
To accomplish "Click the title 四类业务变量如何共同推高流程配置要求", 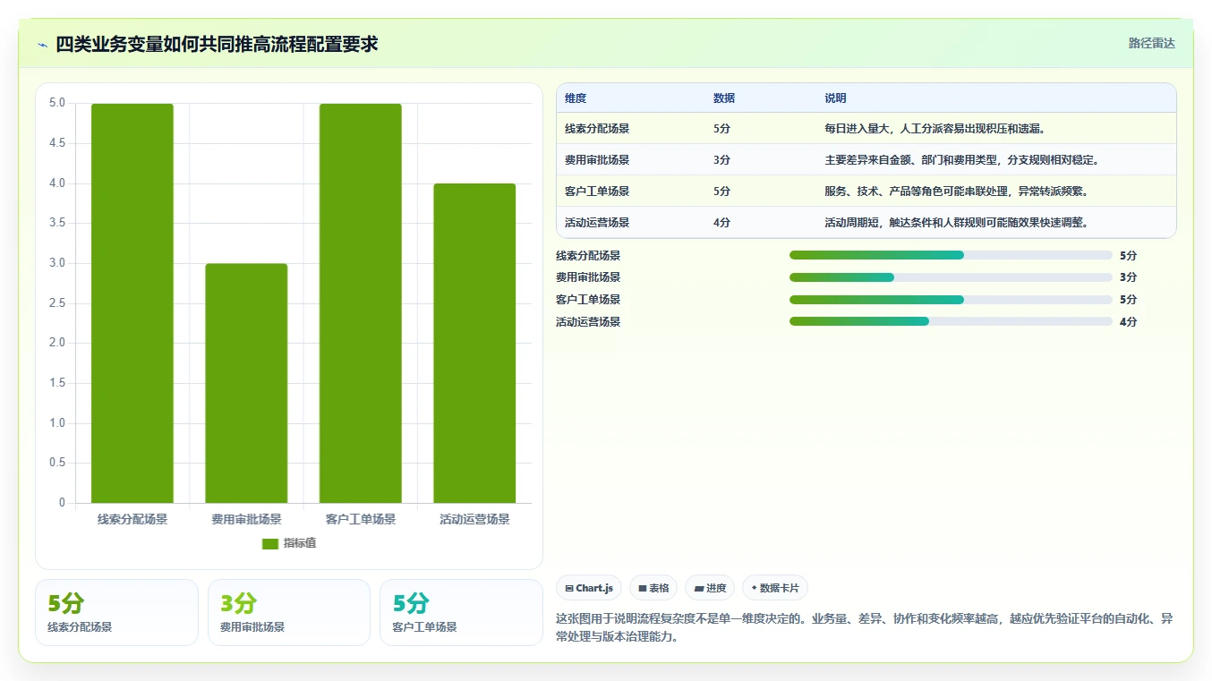I will 217,44.
